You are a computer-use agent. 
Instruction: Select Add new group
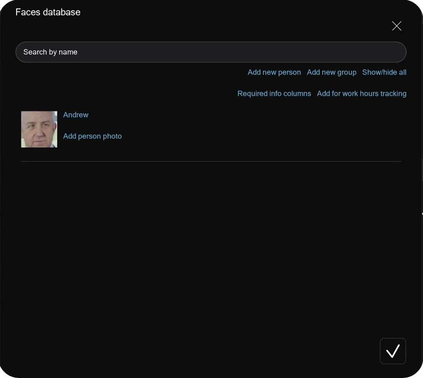332,72
